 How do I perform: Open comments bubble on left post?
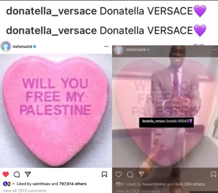click(17, 174)
